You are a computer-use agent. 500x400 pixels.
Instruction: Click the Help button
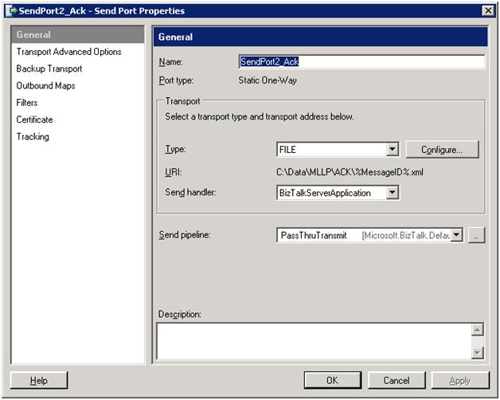tap(39, 380)
